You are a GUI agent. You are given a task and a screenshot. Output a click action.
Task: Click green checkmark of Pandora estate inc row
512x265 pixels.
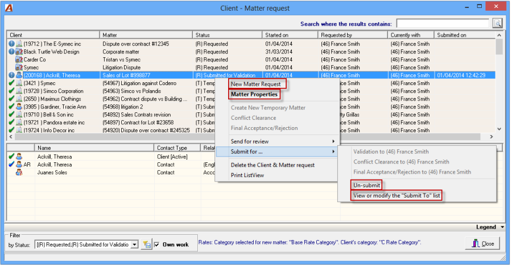(x=11, y=123)
